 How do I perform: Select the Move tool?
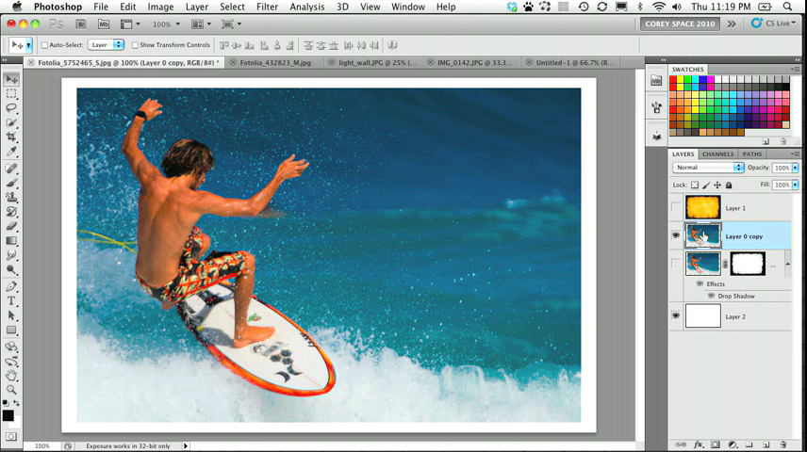[11, 79]
